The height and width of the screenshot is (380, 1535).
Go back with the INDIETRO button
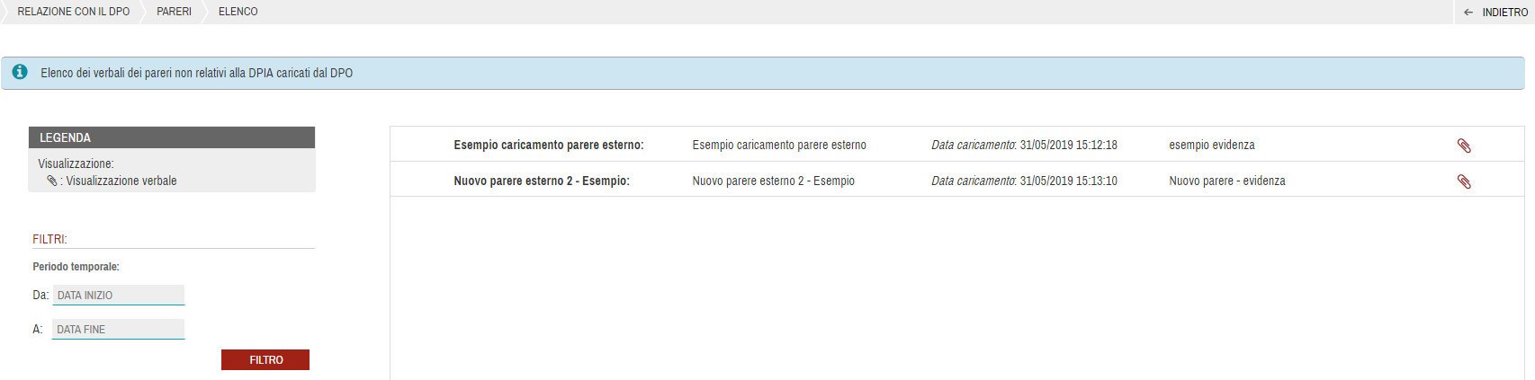[x=1495, y=12]
